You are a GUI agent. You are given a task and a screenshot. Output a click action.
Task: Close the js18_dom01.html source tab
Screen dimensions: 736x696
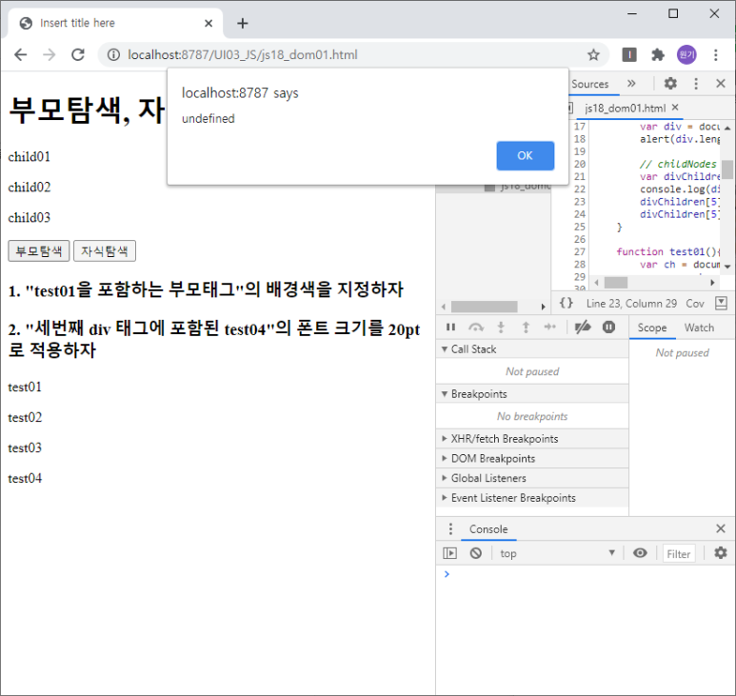pos(675,108)
